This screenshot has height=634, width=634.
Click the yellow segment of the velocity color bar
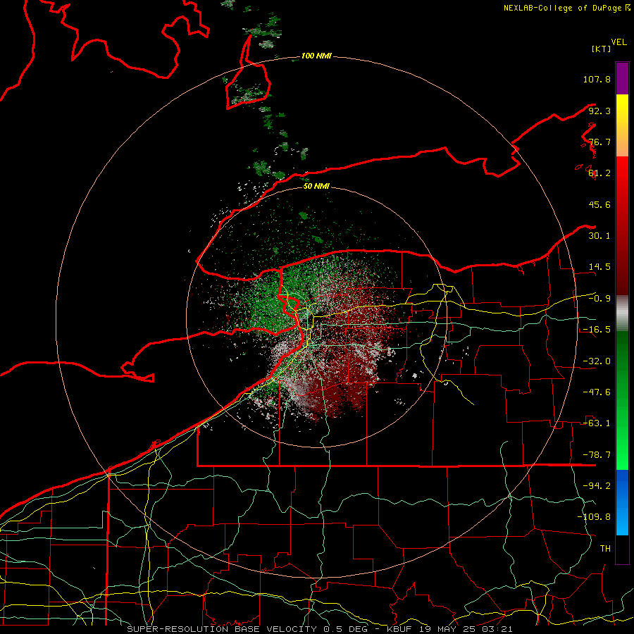click(622, 125)
